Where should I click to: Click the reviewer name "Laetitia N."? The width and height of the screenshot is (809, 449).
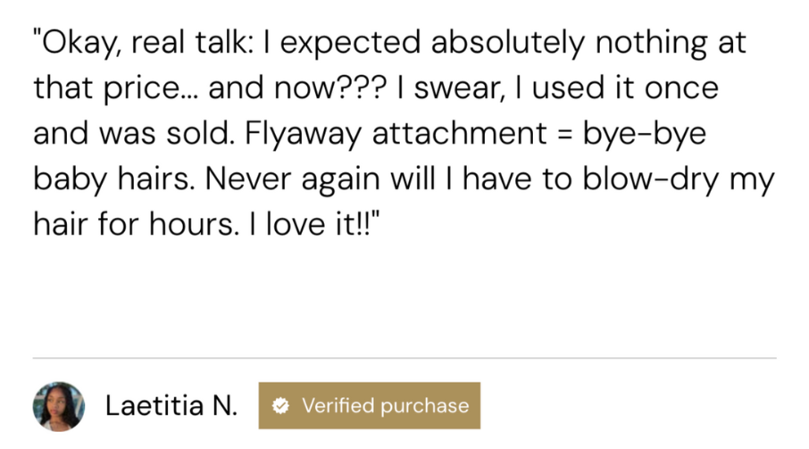171,406
